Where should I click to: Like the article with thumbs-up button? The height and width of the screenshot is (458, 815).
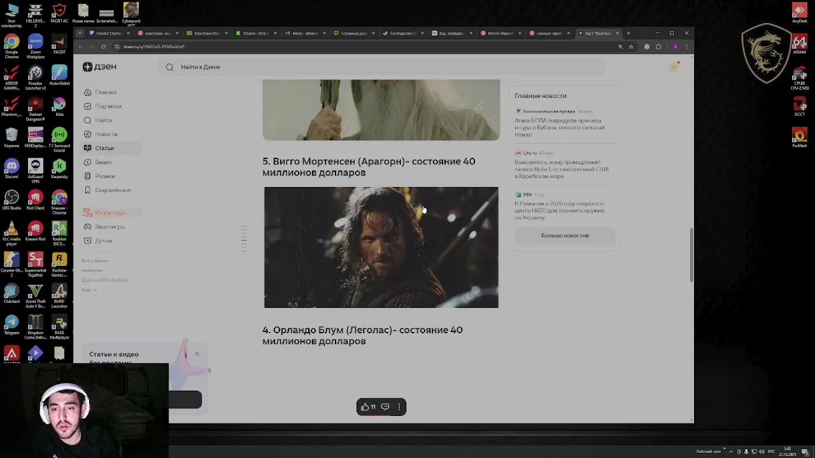[368, 406]
